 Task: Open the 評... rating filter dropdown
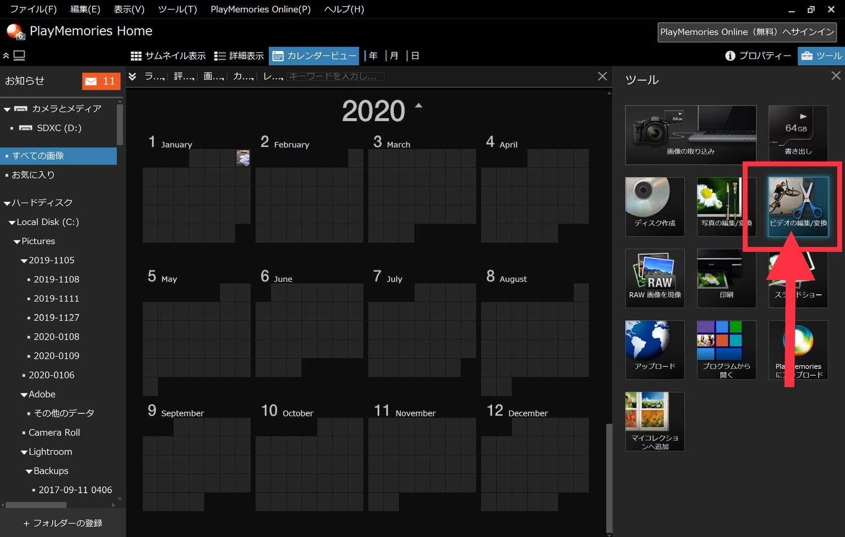[x=184, y=77]
